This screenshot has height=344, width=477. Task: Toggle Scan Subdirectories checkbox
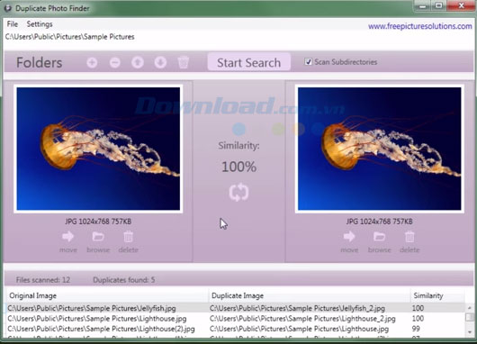(x=308, y=62)
